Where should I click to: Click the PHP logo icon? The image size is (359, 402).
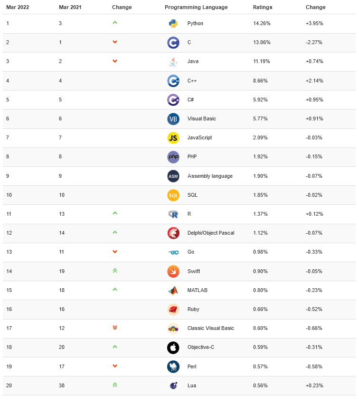tap(173, 157)
